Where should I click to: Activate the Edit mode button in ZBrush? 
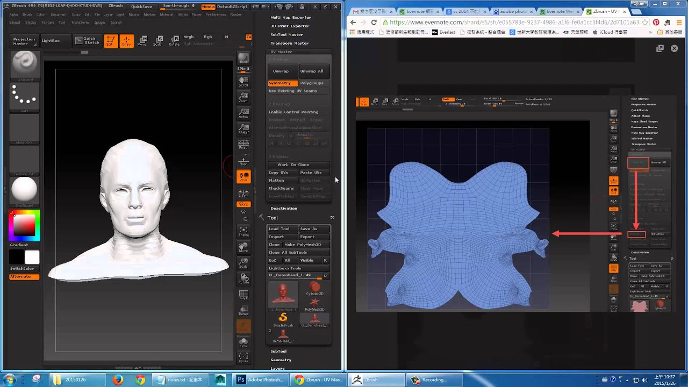click(110, 40)
